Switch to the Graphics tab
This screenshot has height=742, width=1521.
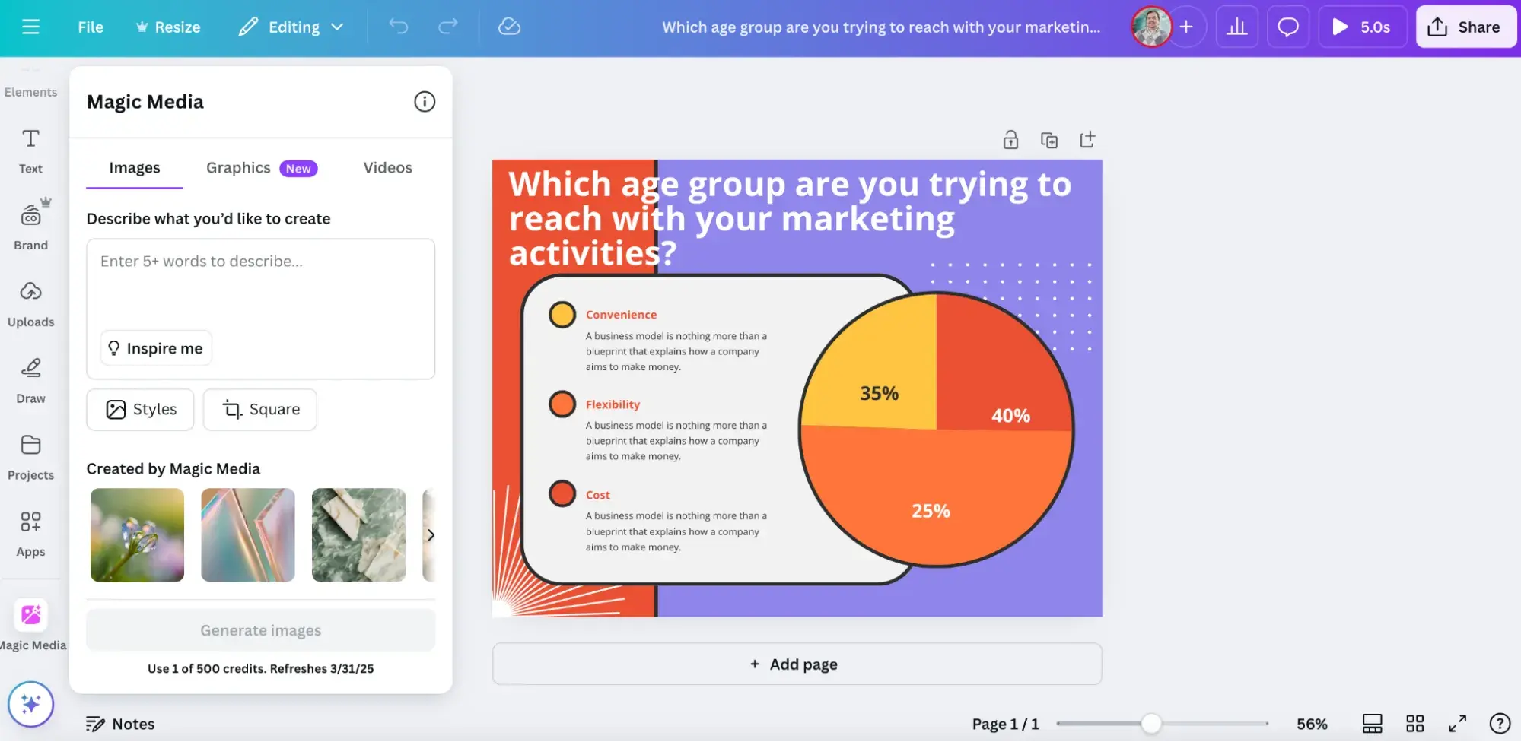click(239, 168)
